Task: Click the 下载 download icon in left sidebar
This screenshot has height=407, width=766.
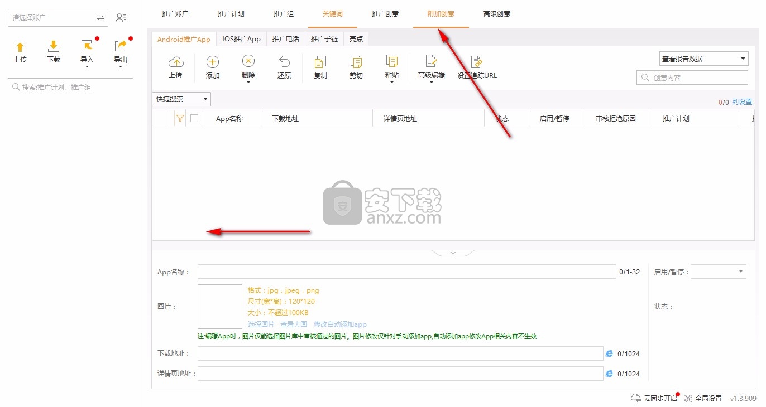Action: tap(54, 46)
